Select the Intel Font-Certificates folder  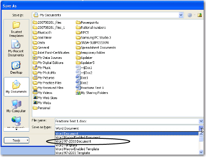51,52
